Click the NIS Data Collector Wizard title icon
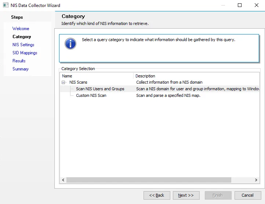265x204 pixels. pos(6,5)
